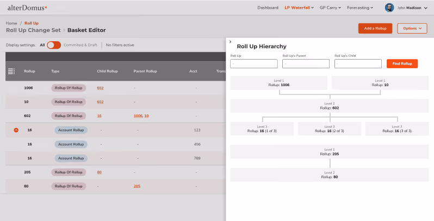Image resolution: width=434 pixels, height=221 pixels.
Task: Sort by the Acct column header
Action: click(x=193, y=71)
